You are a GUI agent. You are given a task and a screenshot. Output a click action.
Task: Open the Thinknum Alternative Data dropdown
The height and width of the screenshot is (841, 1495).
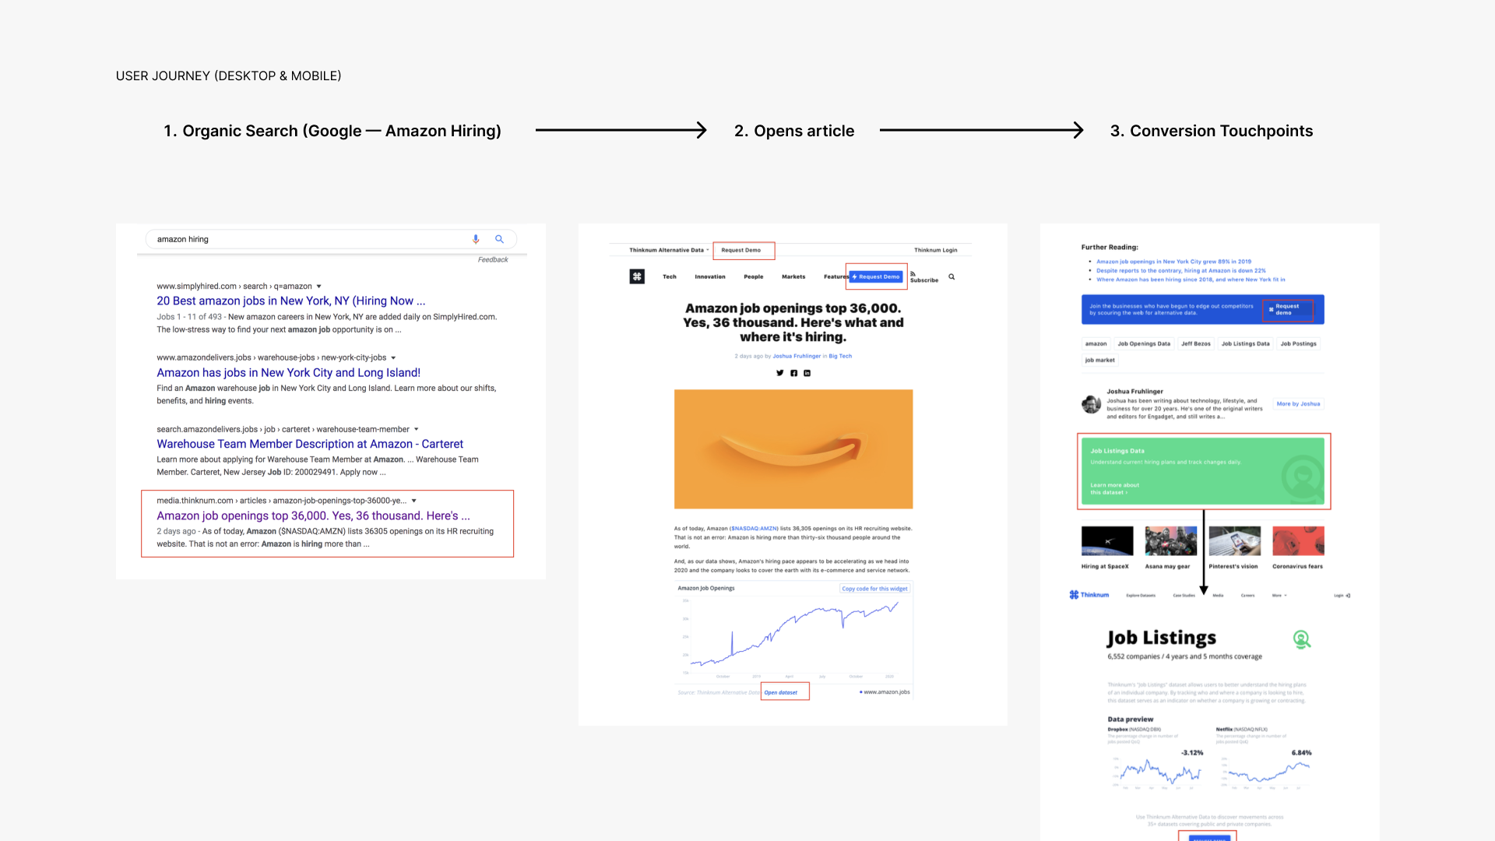[x=669, y=250]
